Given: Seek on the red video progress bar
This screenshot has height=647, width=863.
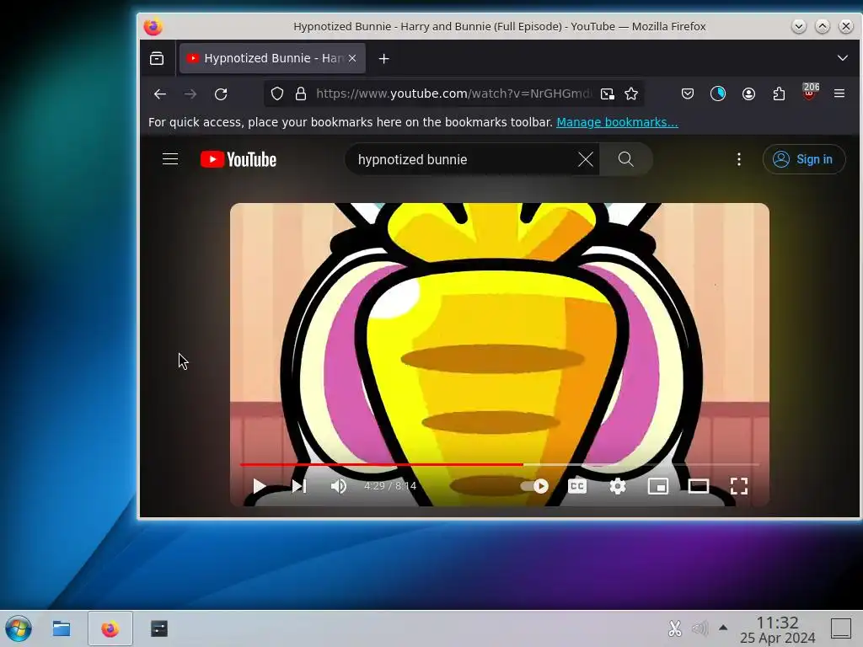Looking at the screenshot, I should pyautogui.click(x=499, y=464).
